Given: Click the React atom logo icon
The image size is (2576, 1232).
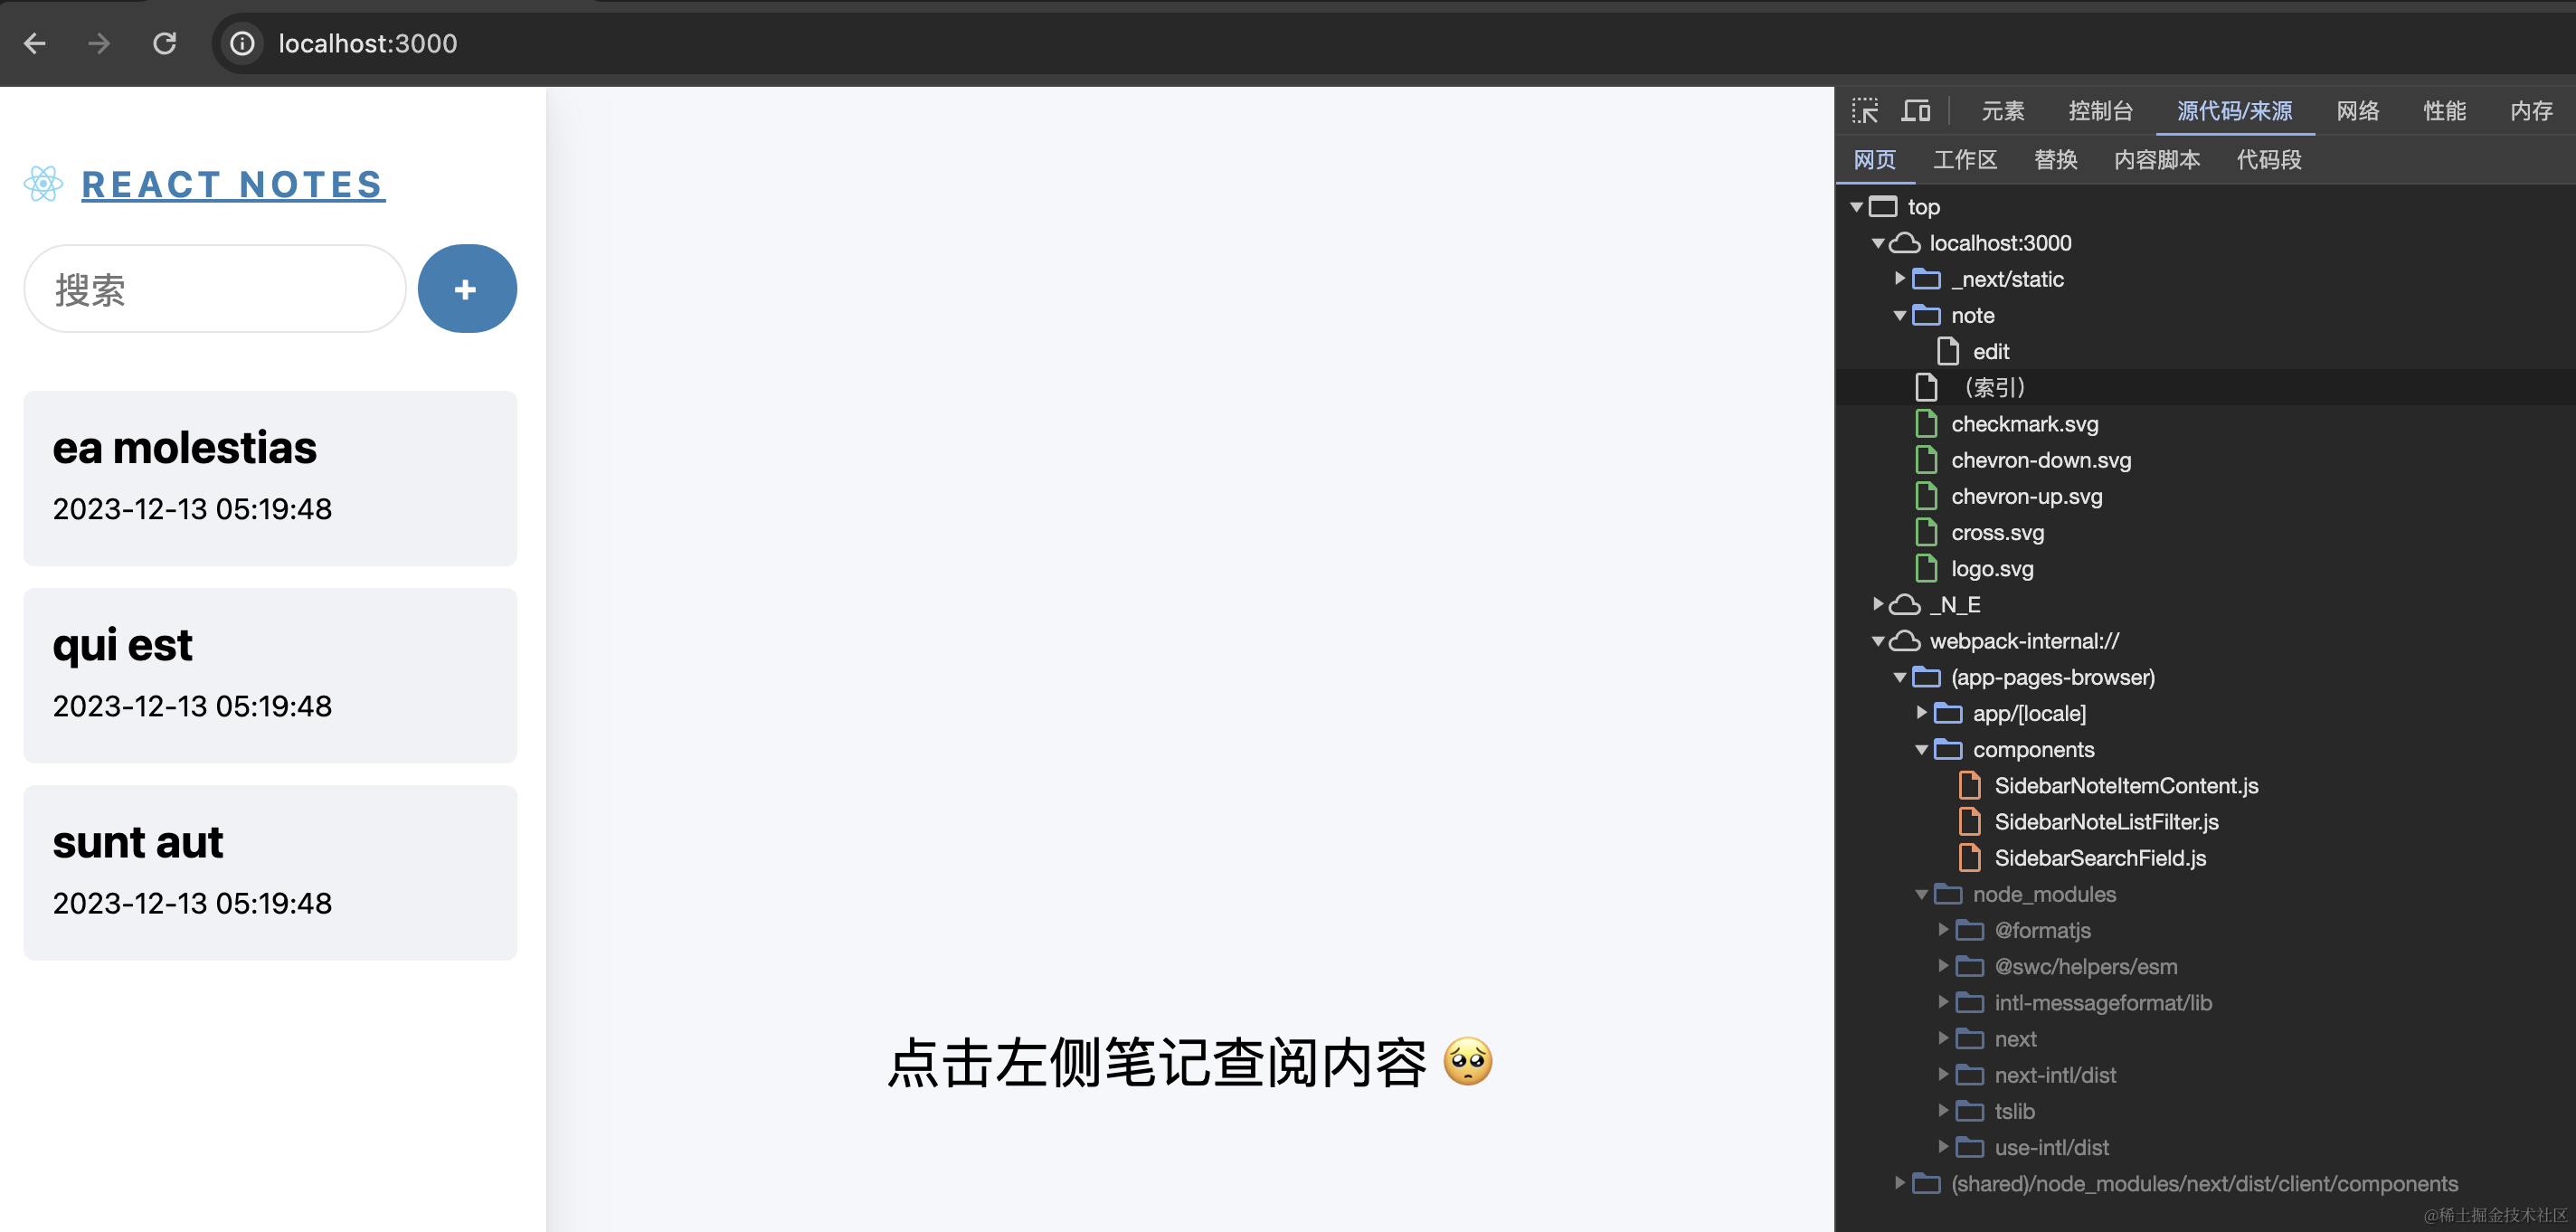Looking at the screenshot, I should (43, 184).
